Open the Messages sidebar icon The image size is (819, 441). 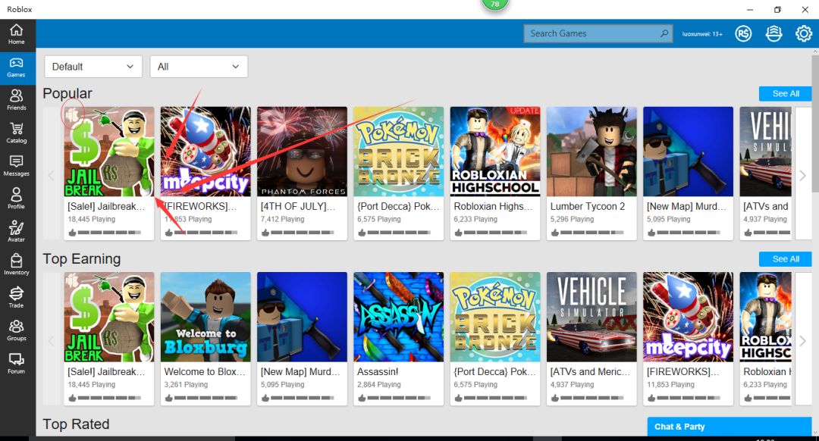coord(16,165)
